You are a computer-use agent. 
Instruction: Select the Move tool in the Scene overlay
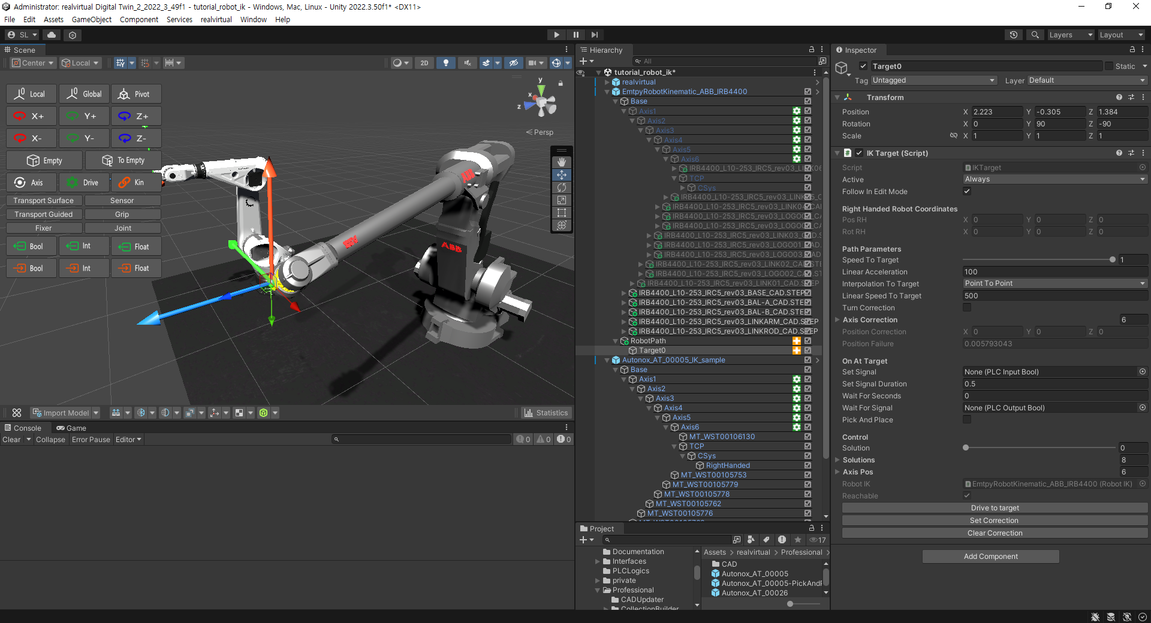point(562,175)
